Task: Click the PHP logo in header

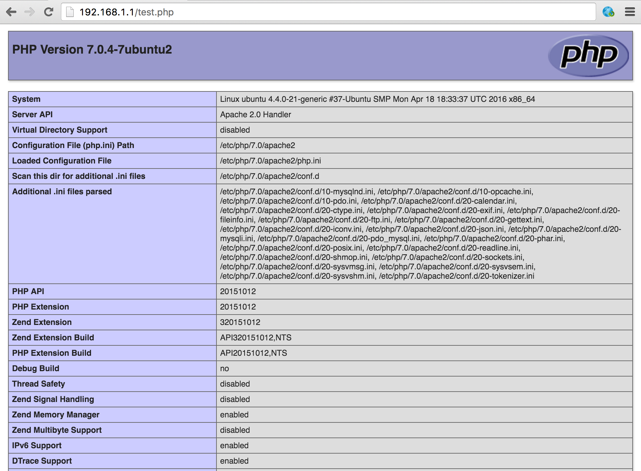Action: pyautogui.click(x=588, y=55)
